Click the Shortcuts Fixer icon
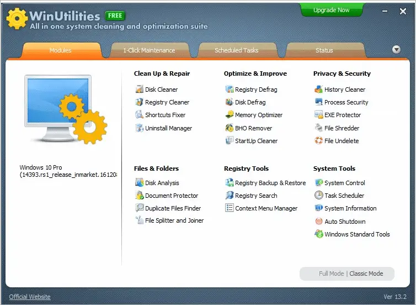 [139, 115]
